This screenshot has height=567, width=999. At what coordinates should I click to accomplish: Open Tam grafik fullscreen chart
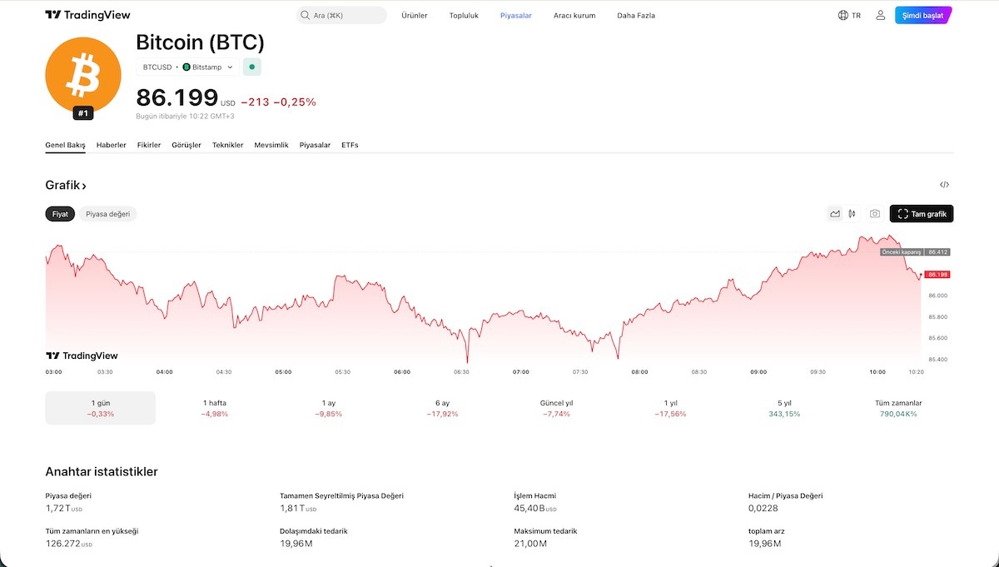pyautogui.click(x=921, y=213)
